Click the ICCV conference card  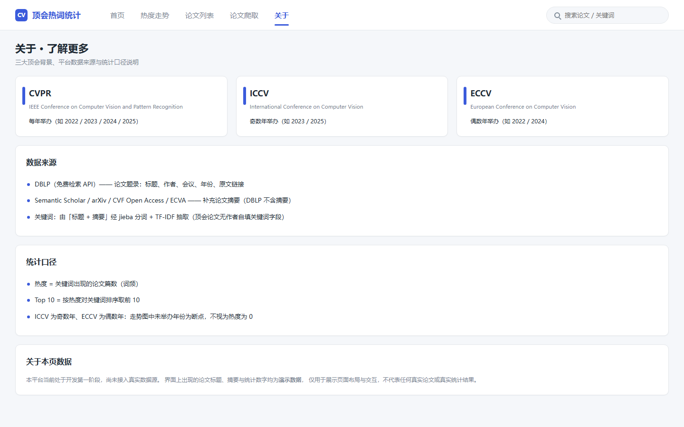pyautogui.click(x=342, y=106)
